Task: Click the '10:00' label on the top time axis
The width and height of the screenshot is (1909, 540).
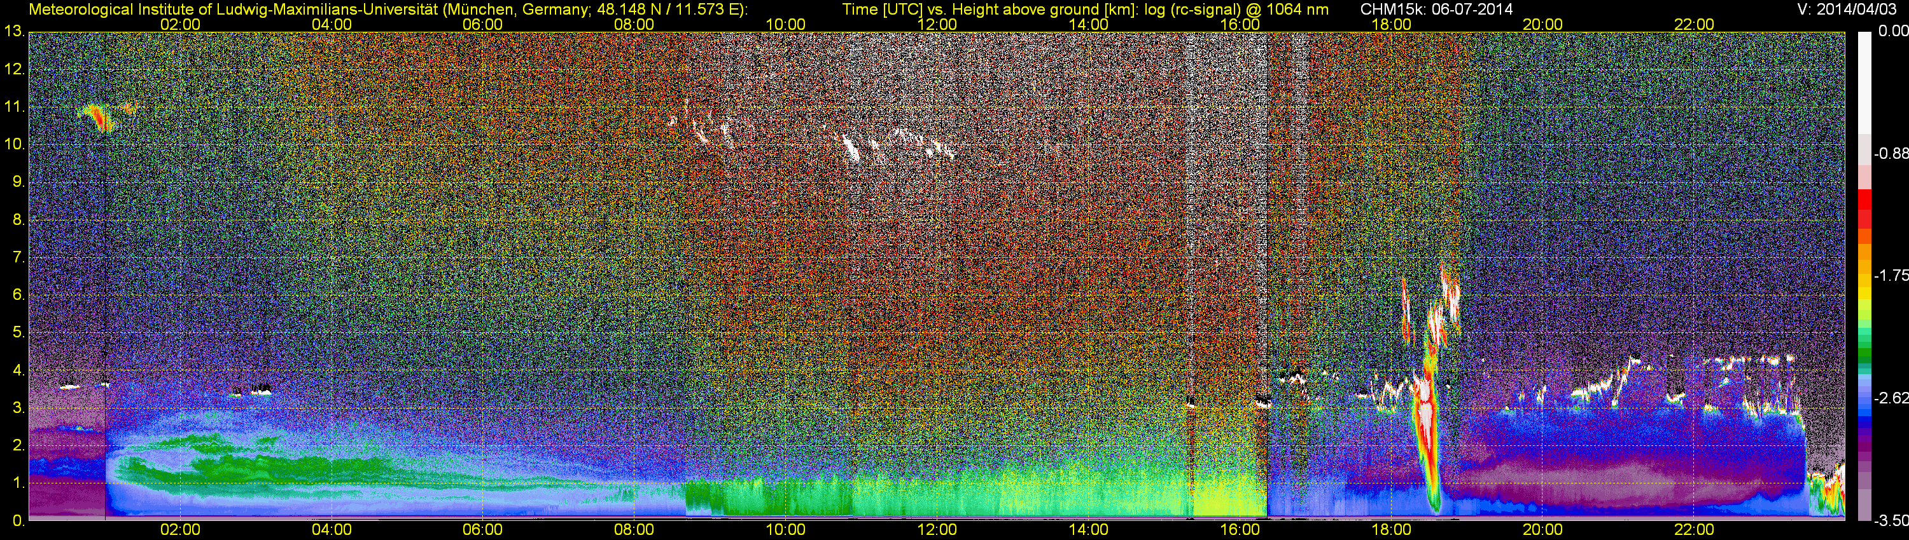Action: pyautogui.click(x=785, y=24)
